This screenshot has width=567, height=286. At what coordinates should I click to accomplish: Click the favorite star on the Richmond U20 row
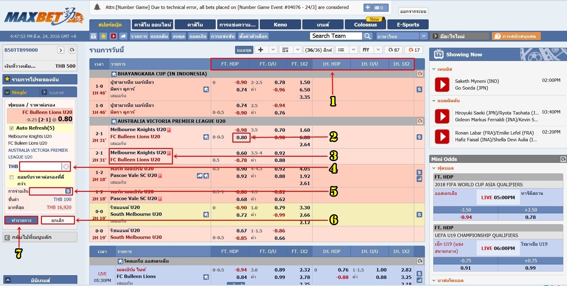(206, 215)
